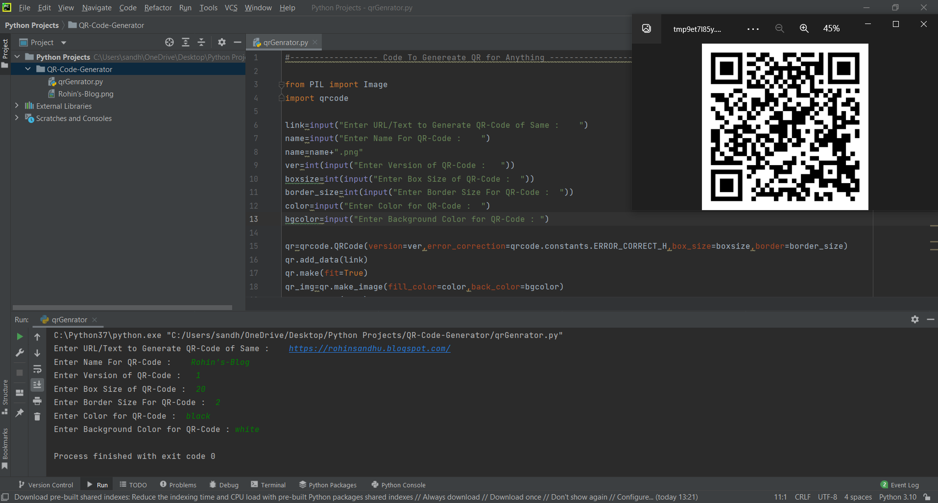Open the Debug tool window
Image resolution: width=938 pixels, height=503 pixels.
point(224,485)
